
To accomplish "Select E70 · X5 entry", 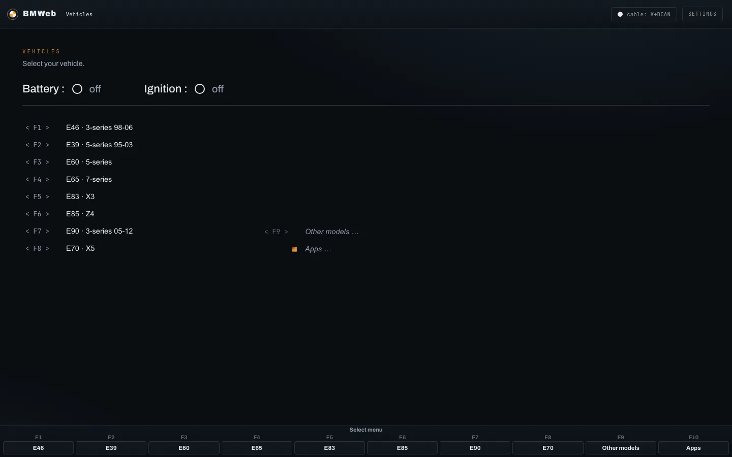I will (80, 248).
